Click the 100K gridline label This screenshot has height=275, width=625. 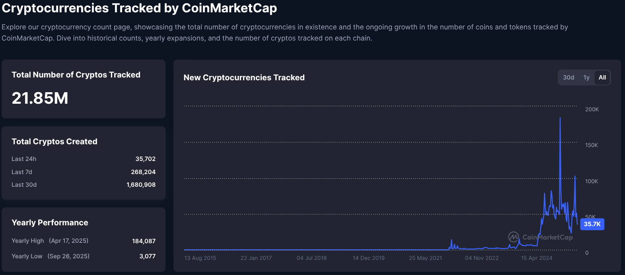[x=592, y=181]
